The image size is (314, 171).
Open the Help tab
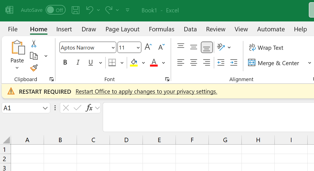pyautogui.click(x=300, y=29)
